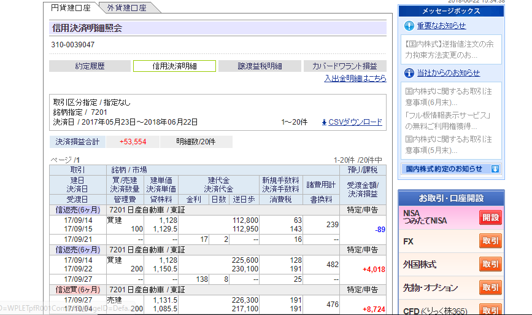
Task: Click the 信用決済明細照会 heading
Action: click(x=87, y=28)
